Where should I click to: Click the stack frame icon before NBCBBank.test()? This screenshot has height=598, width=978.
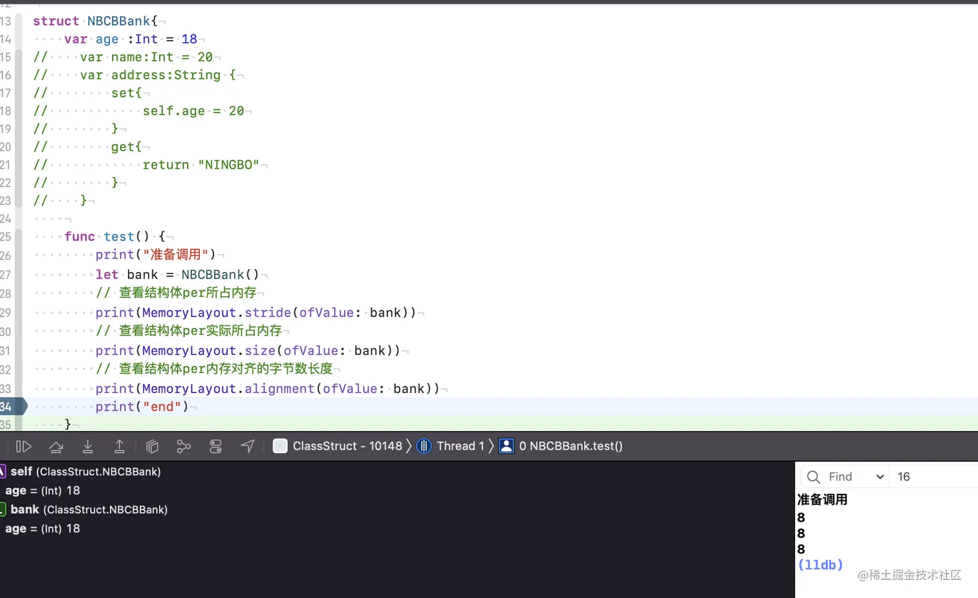506,446
